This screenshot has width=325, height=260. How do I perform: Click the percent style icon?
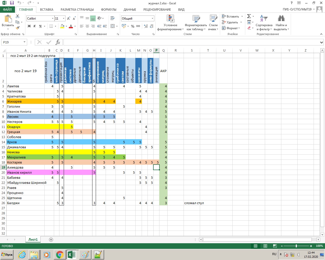tap(133, 26)
